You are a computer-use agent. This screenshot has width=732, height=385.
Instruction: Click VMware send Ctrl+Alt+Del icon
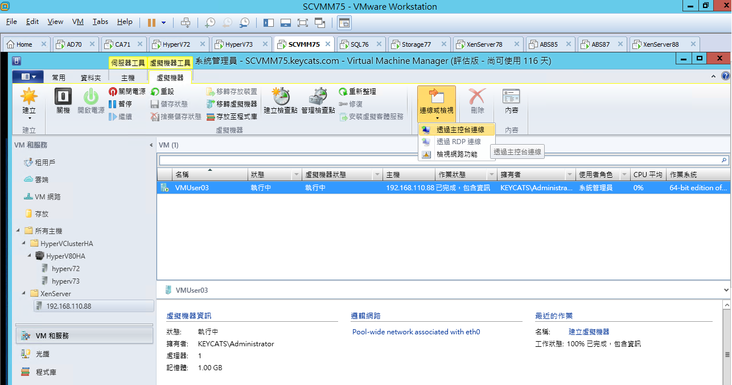(185, 22)
